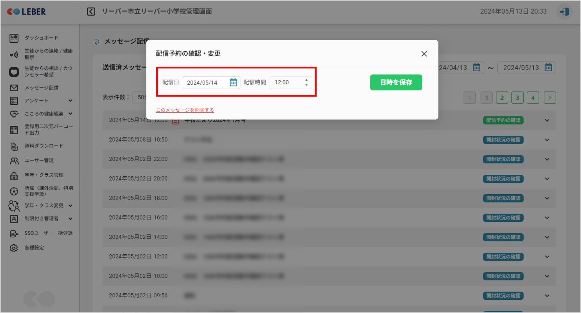This screenshot has width=581, height=313.
Task: Click 開封状況の確認 for 2024年05月02日 22:00
Action: click(x=503, y=159)
